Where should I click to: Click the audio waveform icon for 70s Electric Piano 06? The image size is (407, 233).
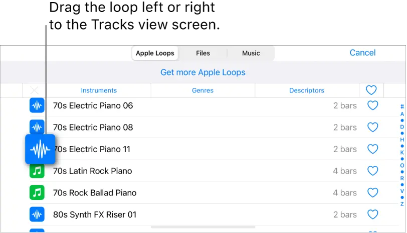click(37, 105)
